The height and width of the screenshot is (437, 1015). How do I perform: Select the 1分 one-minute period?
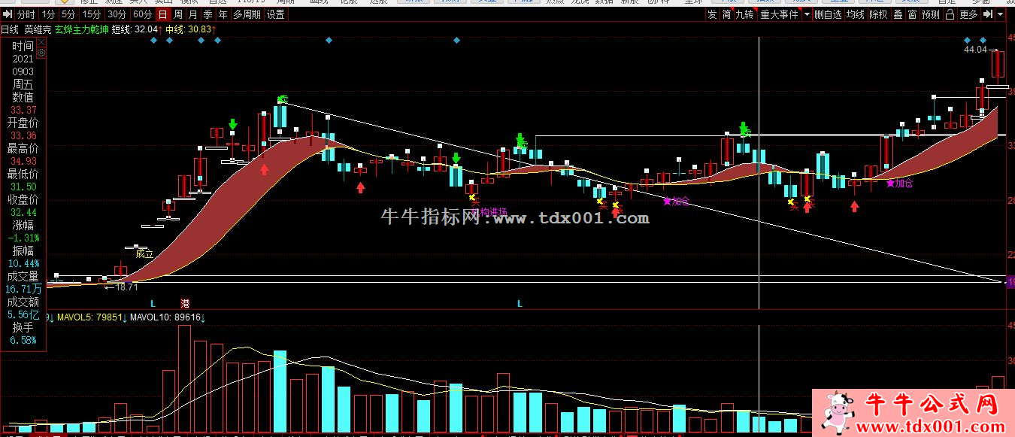point(49,14)
